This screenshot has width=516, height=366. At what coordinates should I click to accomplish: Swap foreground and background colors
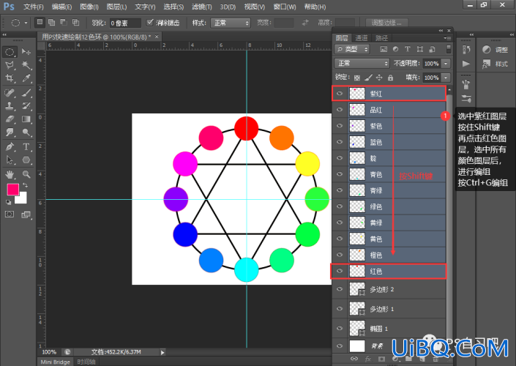point(26,185)
